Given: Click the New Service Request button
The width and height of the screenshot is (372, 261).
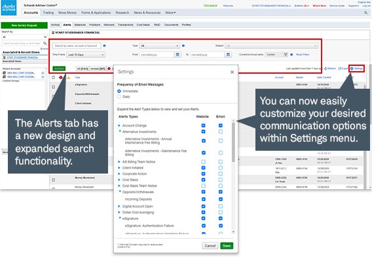Looking at the screenshot, I should click(24, 25).
